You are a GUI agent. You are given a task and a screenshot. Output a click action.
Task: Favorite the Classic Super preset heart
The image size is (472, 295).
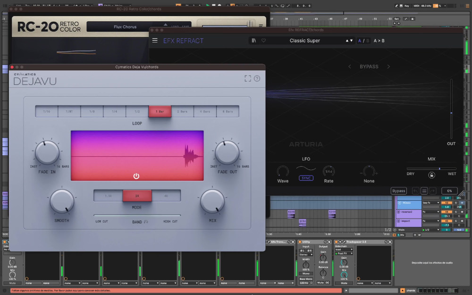[x=263, y=40]
